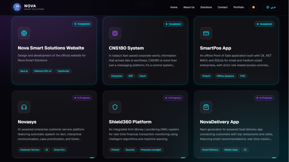
Task: Switch language with the Arabic globe button
Action: (271, 7)
